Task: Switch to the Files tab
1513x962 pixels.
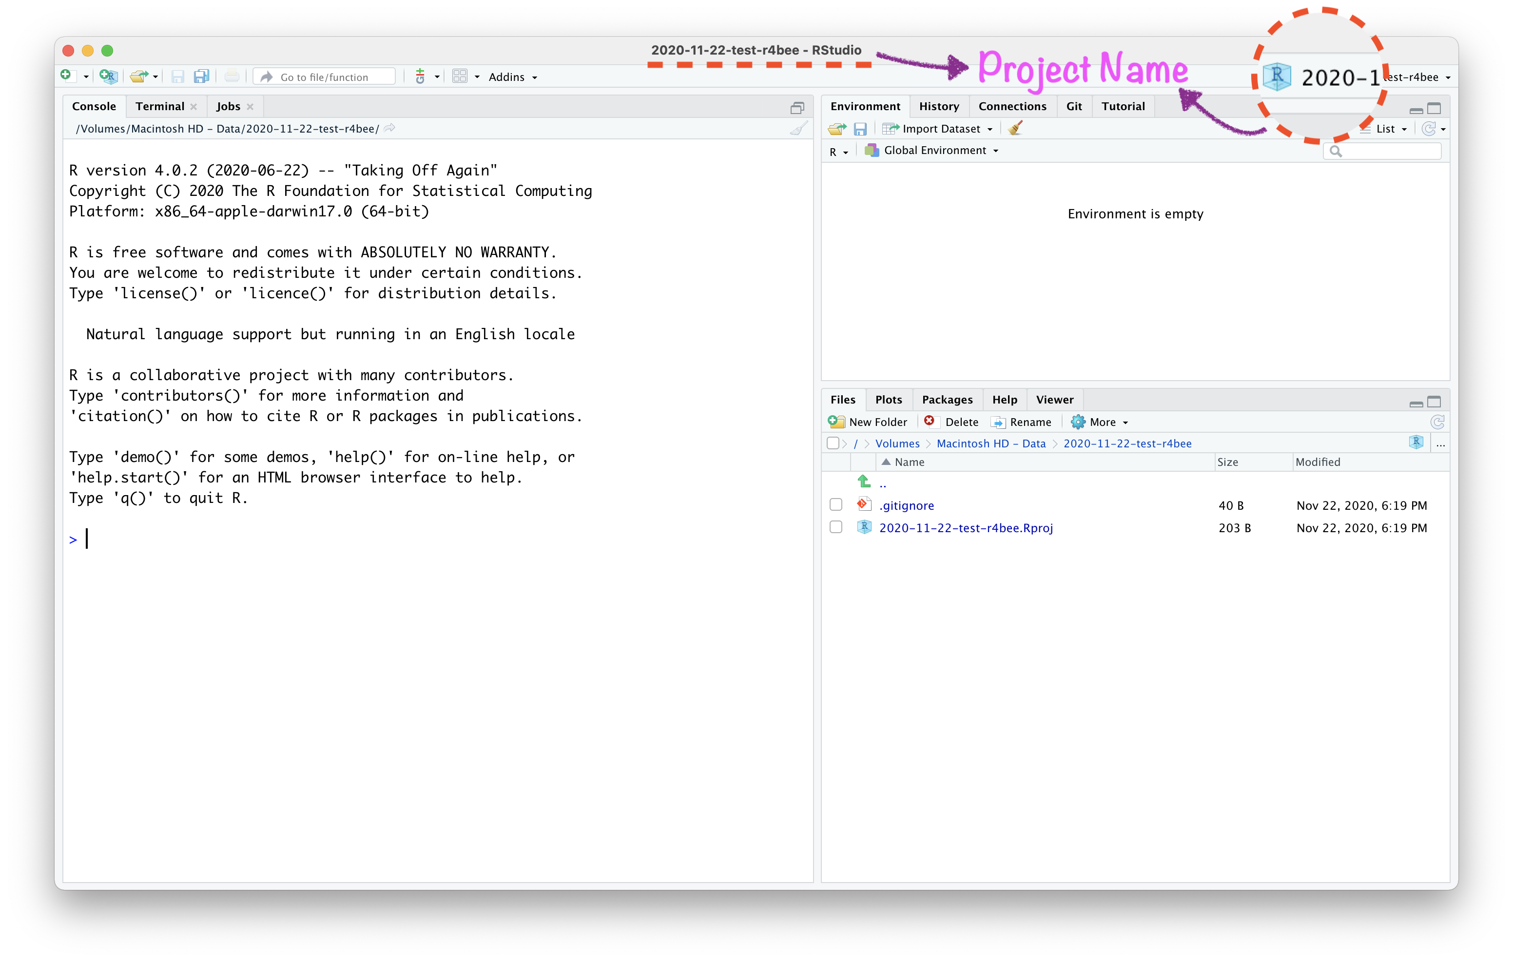Action: pos(843,400)
